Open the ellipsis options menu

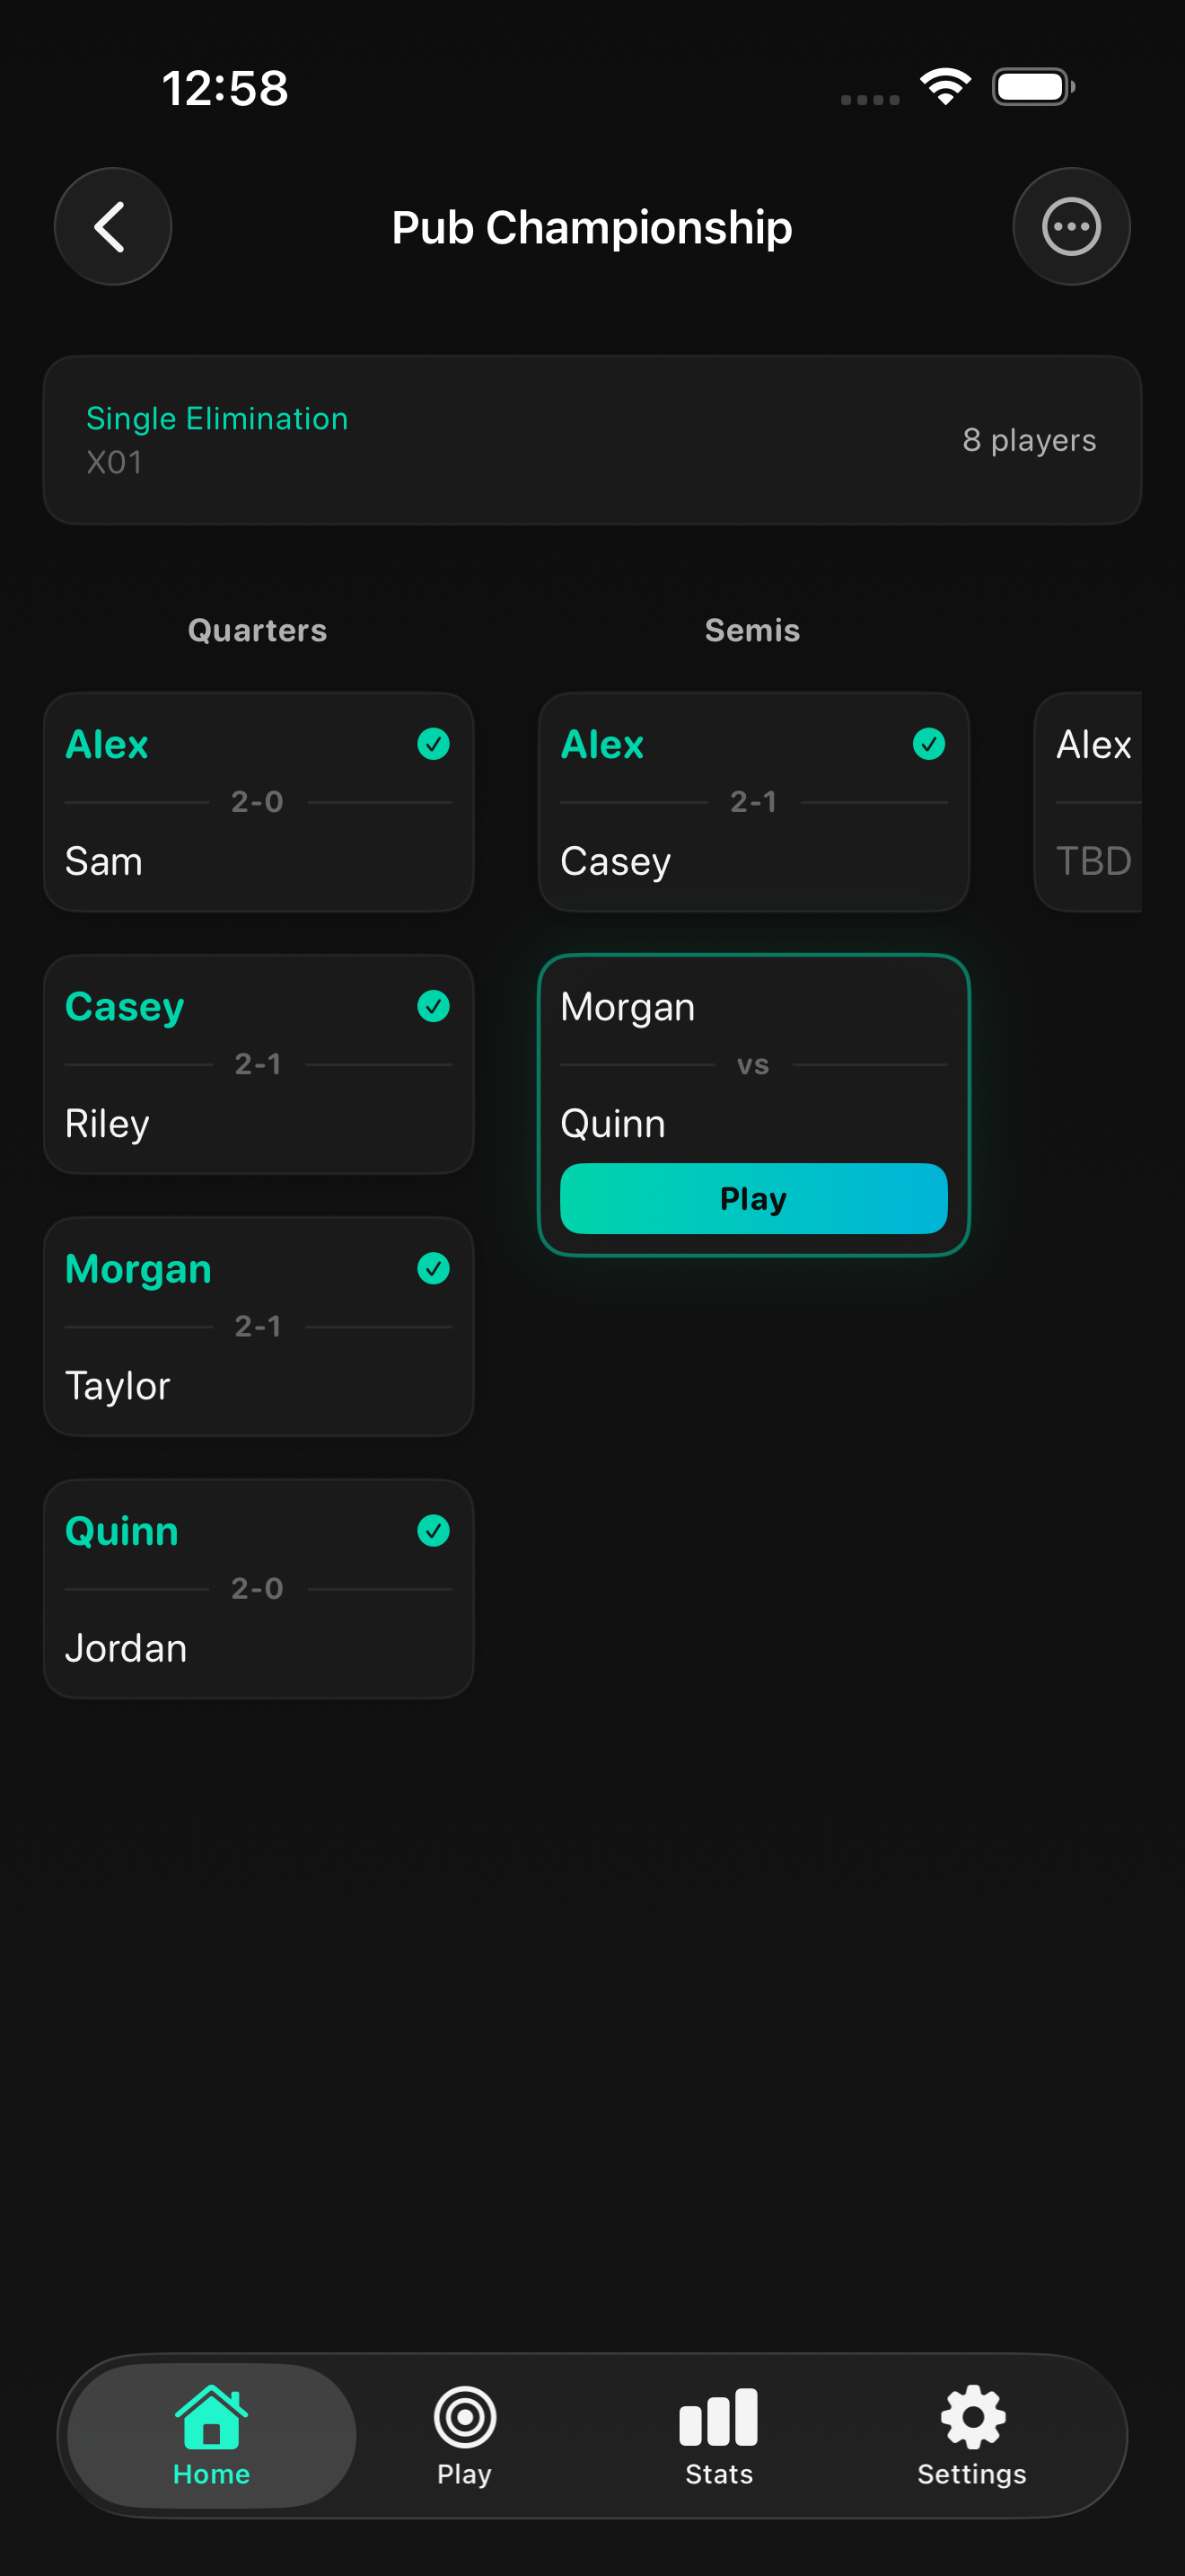1071,226
